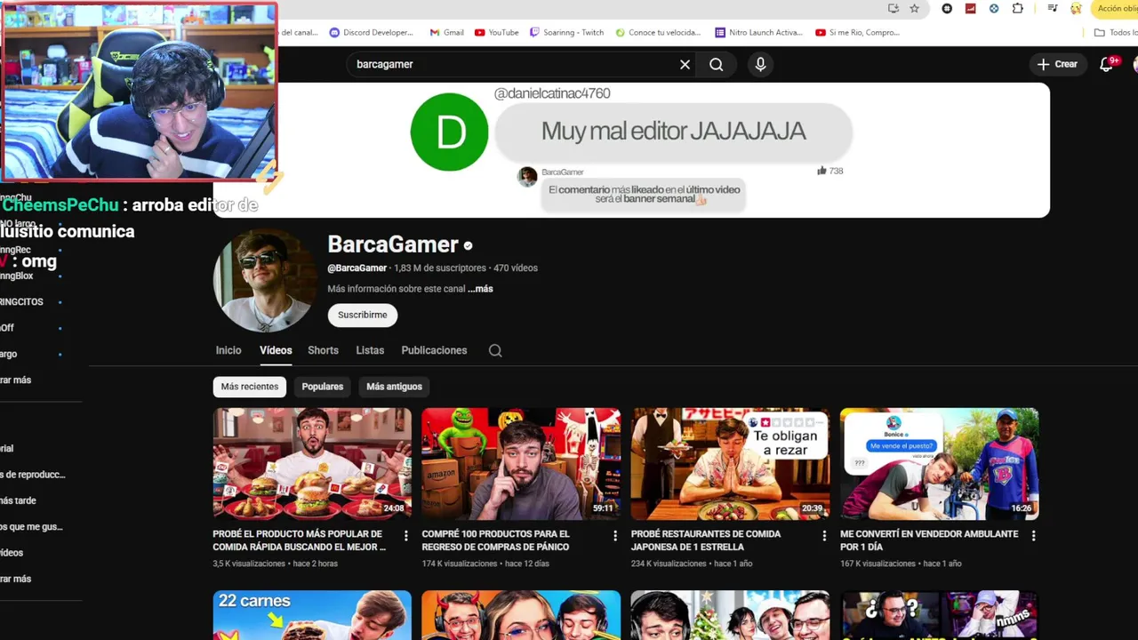Open the Publicaciones tab

(x=434, y=350)
